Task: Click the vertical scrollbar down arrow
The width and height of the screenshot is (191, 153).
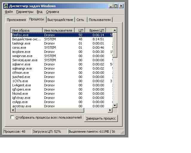Action: point(115,106)
